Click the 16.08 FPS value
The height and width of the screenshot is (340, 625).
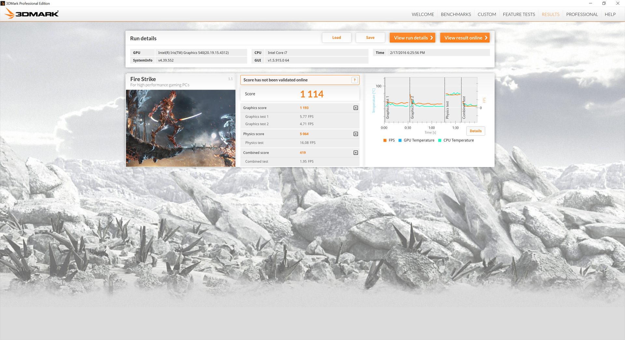(308, 143)
